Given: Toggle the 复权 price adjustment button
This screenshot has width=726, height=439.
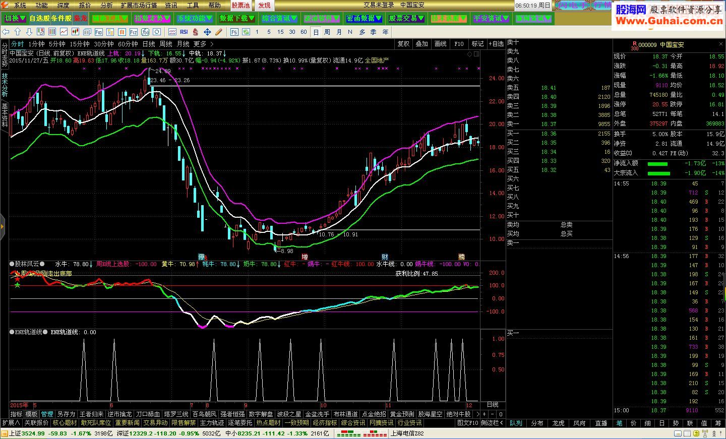Looking at the screenshot, I should point(403,44).
